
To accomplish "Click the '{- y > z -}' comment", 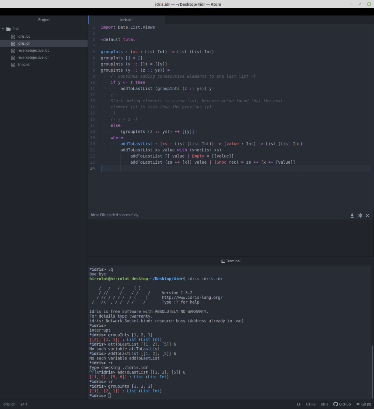I will tap(124, 120).
